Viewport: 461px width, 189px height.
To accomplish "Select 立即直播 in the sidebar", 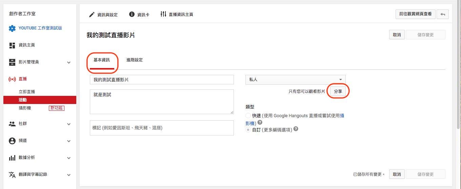I will pyautogui.click(x=27, y=92).
